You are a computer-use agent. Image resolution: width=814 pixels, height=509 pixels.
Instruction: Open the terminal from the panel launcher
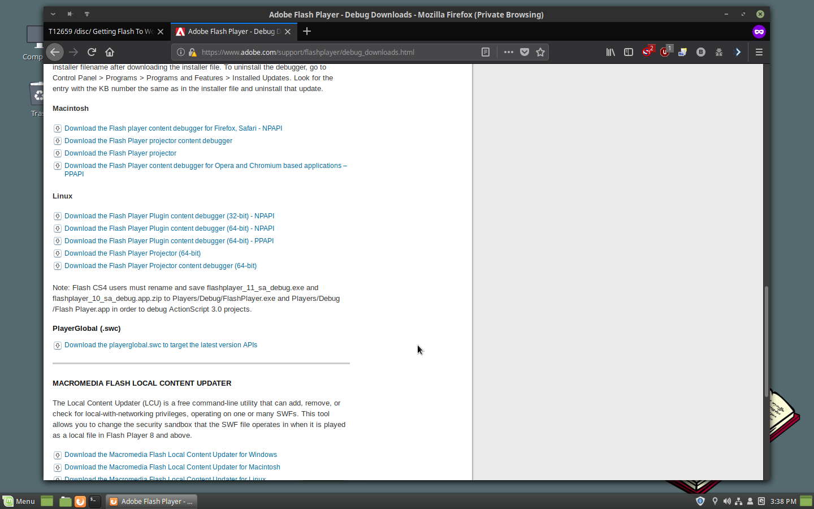tap(95, 501)
